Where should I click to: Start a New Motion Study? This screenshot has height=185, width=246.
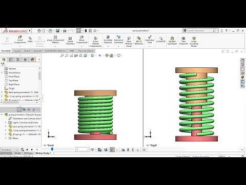[x=129, y=42]
